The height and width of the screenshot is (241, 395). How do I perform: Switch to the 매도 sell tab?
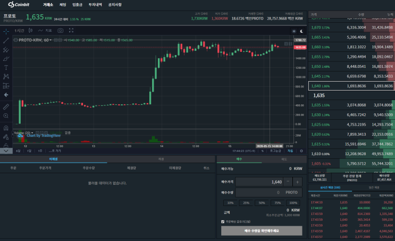point(284,159)
